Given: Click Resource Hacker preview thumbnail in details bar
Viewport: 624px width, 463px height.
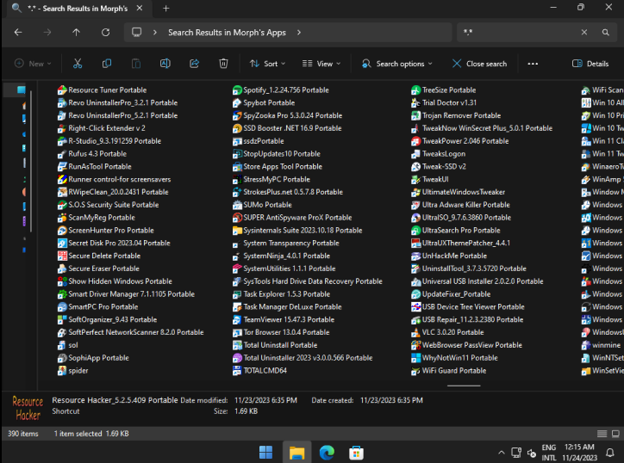Looking at the screenshot, I should (x=28, y=408).
